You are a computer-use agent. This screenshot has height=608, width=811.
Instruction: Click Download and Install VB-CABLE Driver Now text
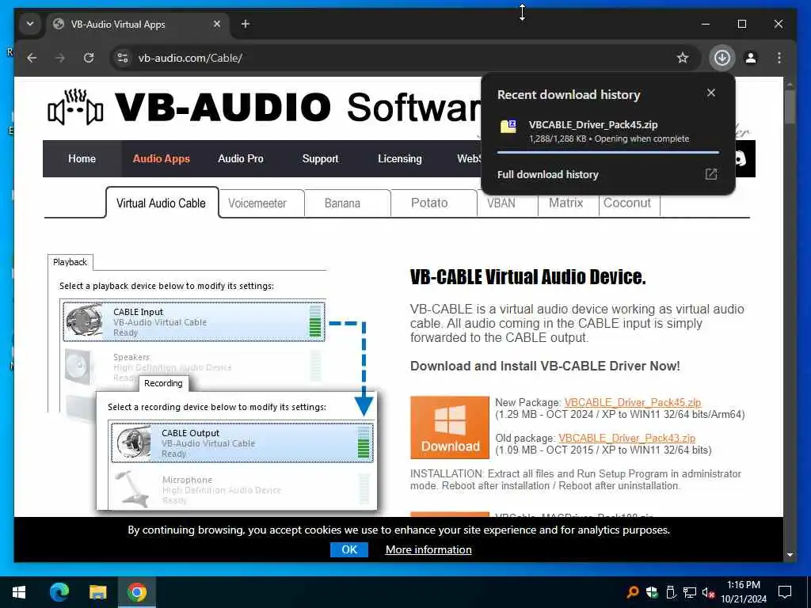click(545, 366)
